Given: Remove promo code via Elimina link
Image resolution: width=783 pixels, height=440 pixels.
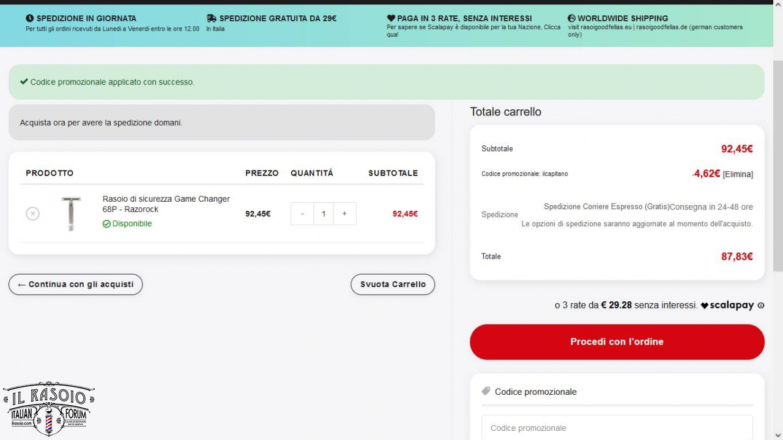Looking at the screenshot, I should click(x=738, y=174).
